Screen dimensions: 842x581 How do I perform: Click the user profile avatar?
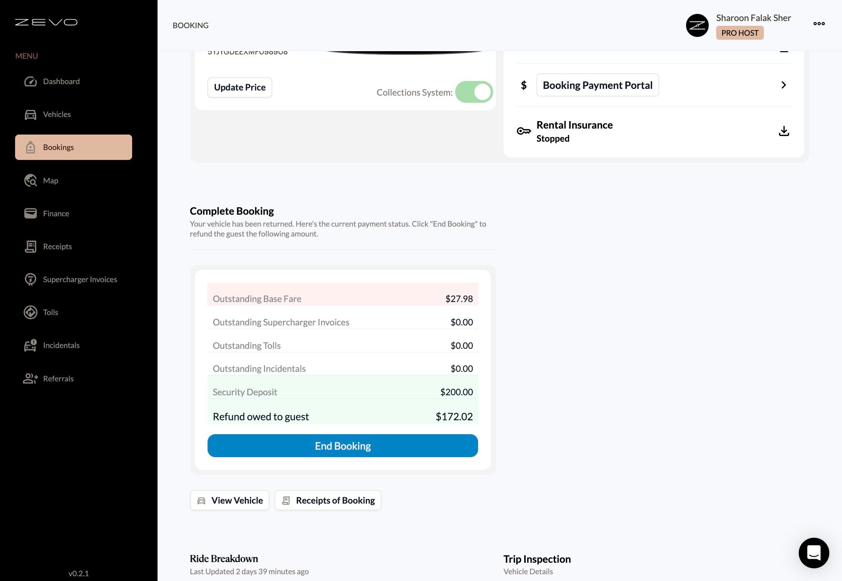(697, 25)
